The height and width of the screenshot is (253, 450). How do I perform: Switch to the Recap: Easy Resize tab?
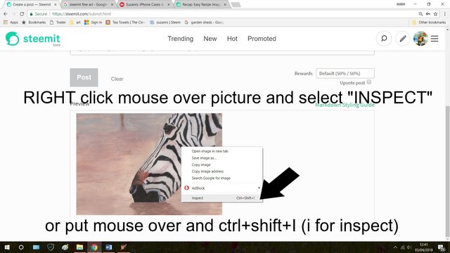pos(201,5)
